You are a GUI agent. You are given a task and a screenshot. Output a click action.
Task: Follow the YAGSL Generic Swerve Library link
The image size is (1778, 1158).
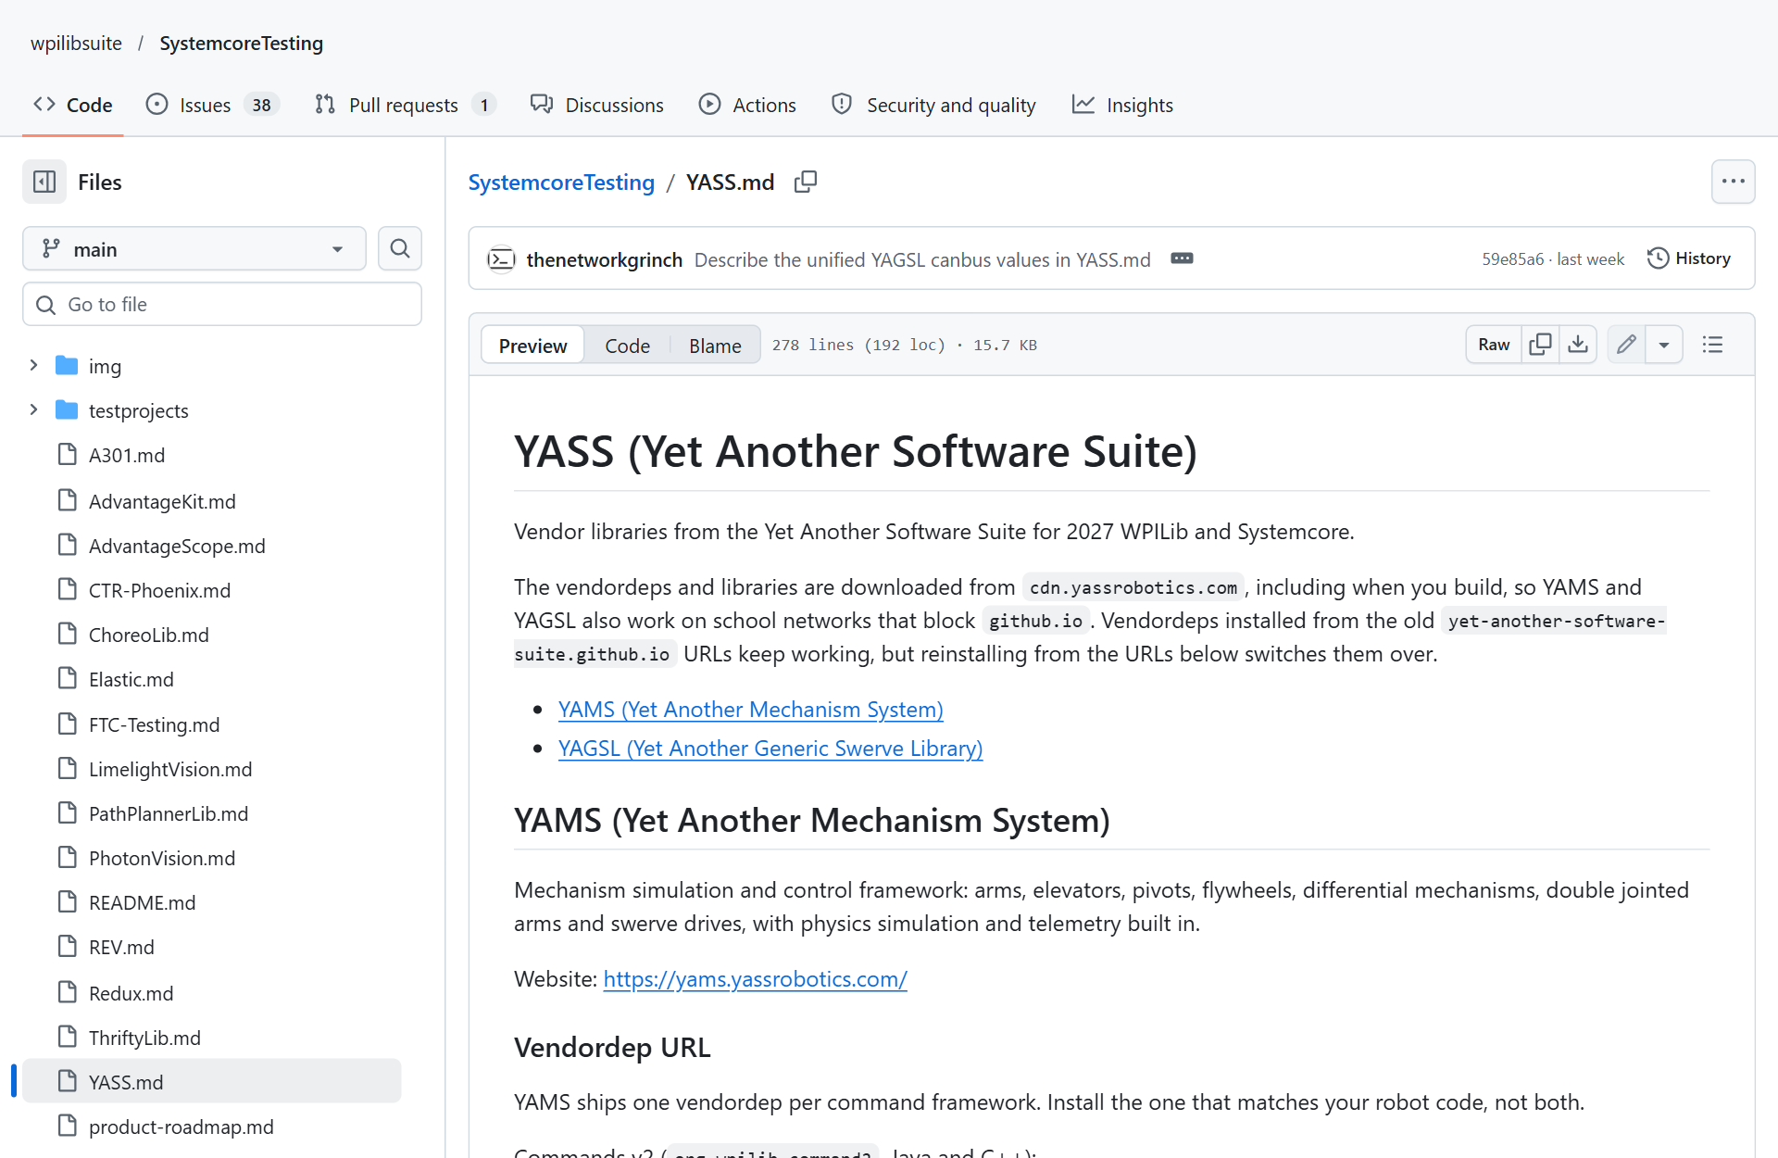[770, 748]
